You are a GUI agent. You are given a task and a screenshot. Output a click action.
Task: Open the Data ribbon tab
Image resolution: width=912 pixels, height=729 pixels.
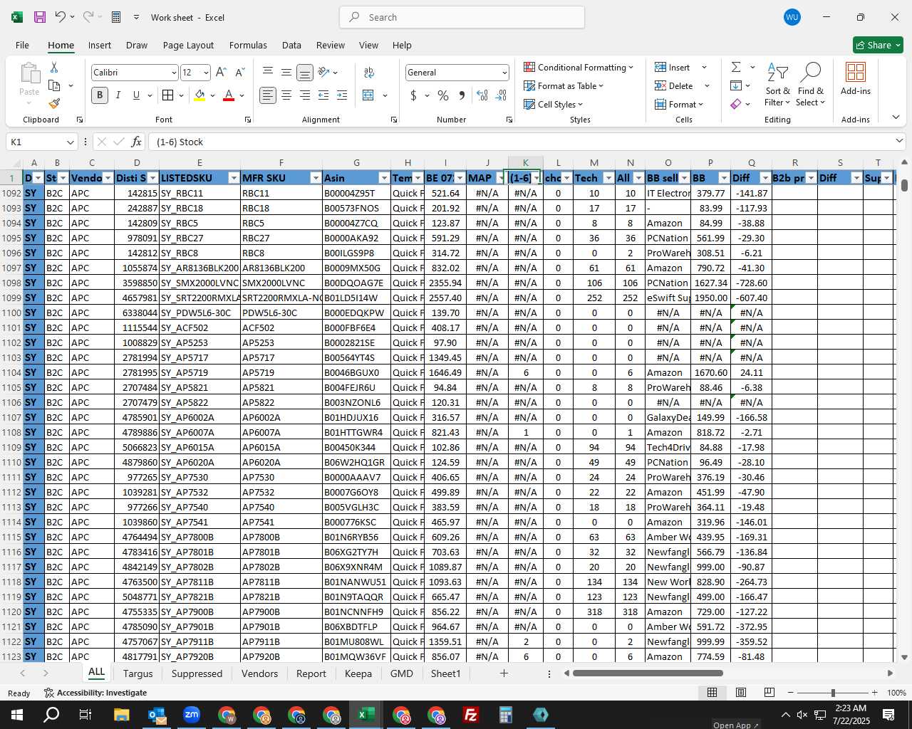tap(291, 45)
